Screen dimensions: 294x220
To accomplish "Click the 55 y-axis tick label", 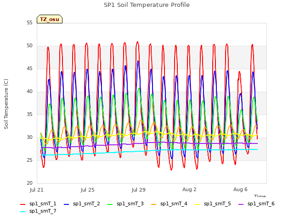I will click(29, 23).
